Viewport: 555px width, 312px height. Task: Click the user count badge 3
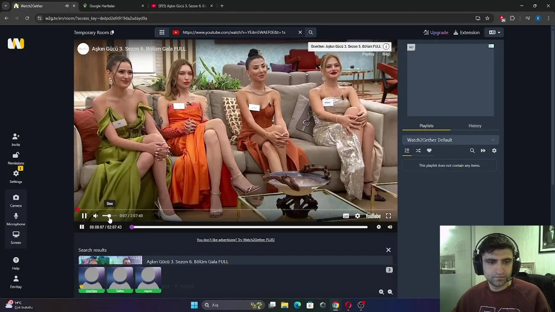[389, 270]
